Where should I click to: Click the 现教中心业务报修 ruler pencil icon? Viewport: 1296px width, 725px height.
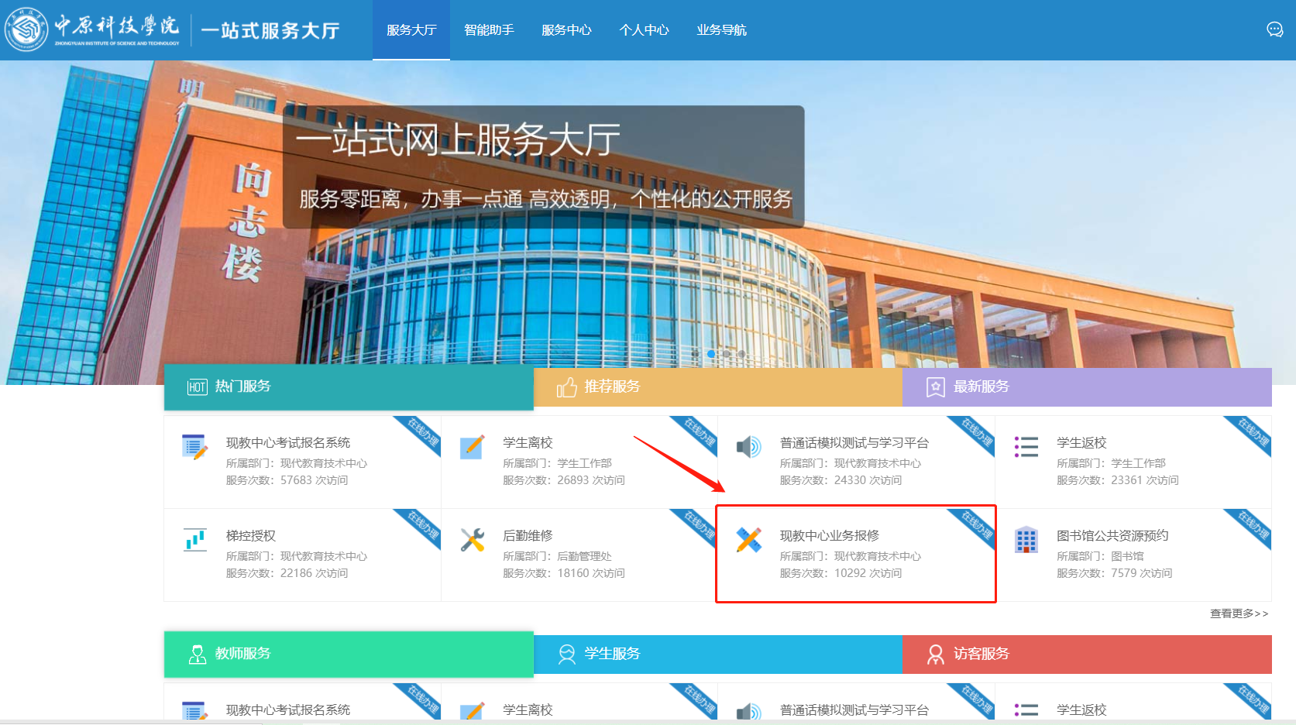748,540
